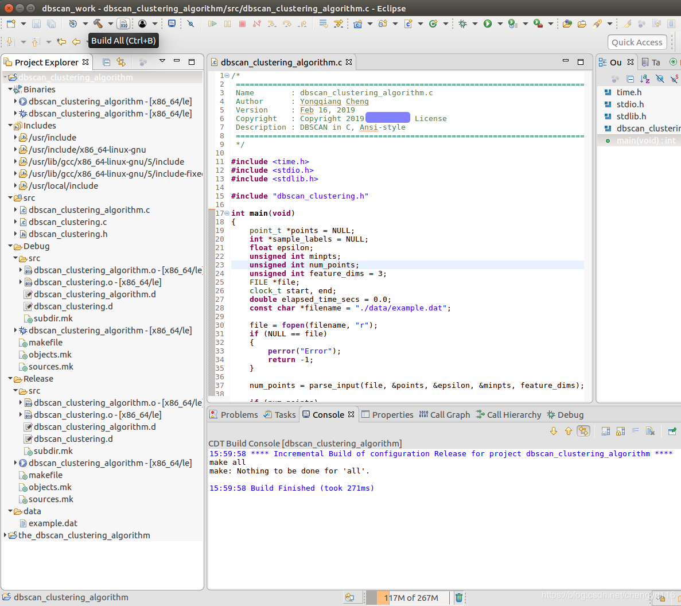Click the green Run button in toolbar
This screenshot has height=606, width=681.
(x=488, y=24)
